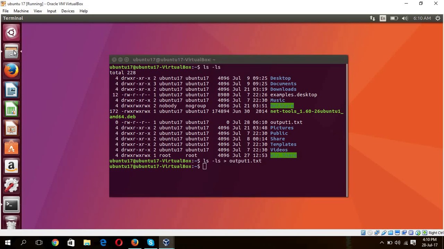Click the Windows taskbar search icon
444x249 pixels.
click(x=24, y=243)
